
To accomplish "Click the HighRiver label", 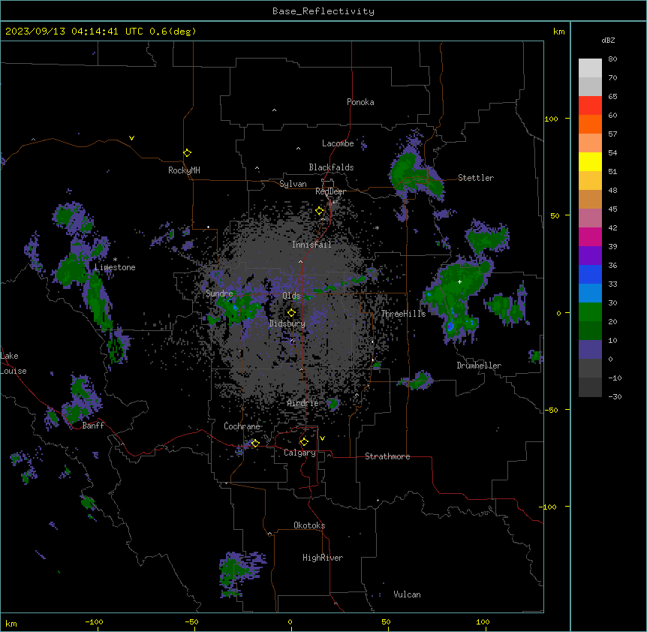I will point(323,558).
